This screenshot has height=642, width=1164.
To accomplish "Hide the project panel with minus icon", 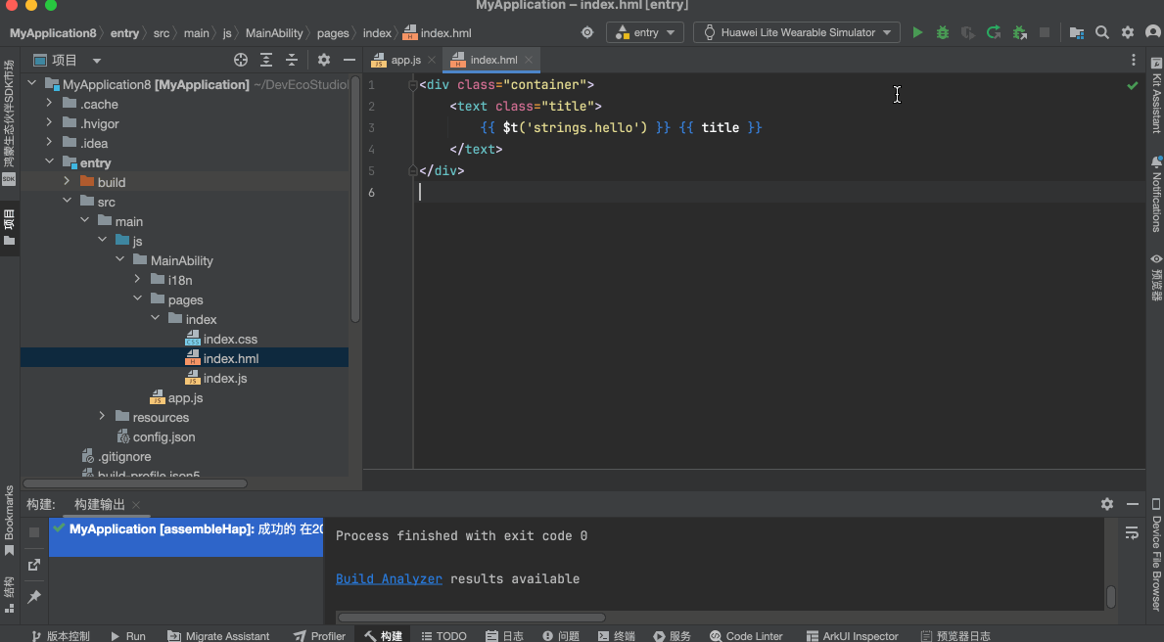I will (x=349, y=60).
